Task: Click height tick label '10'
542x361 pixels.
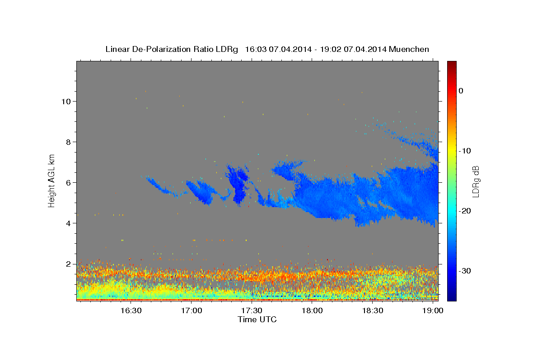Action: tap(66, 101)
